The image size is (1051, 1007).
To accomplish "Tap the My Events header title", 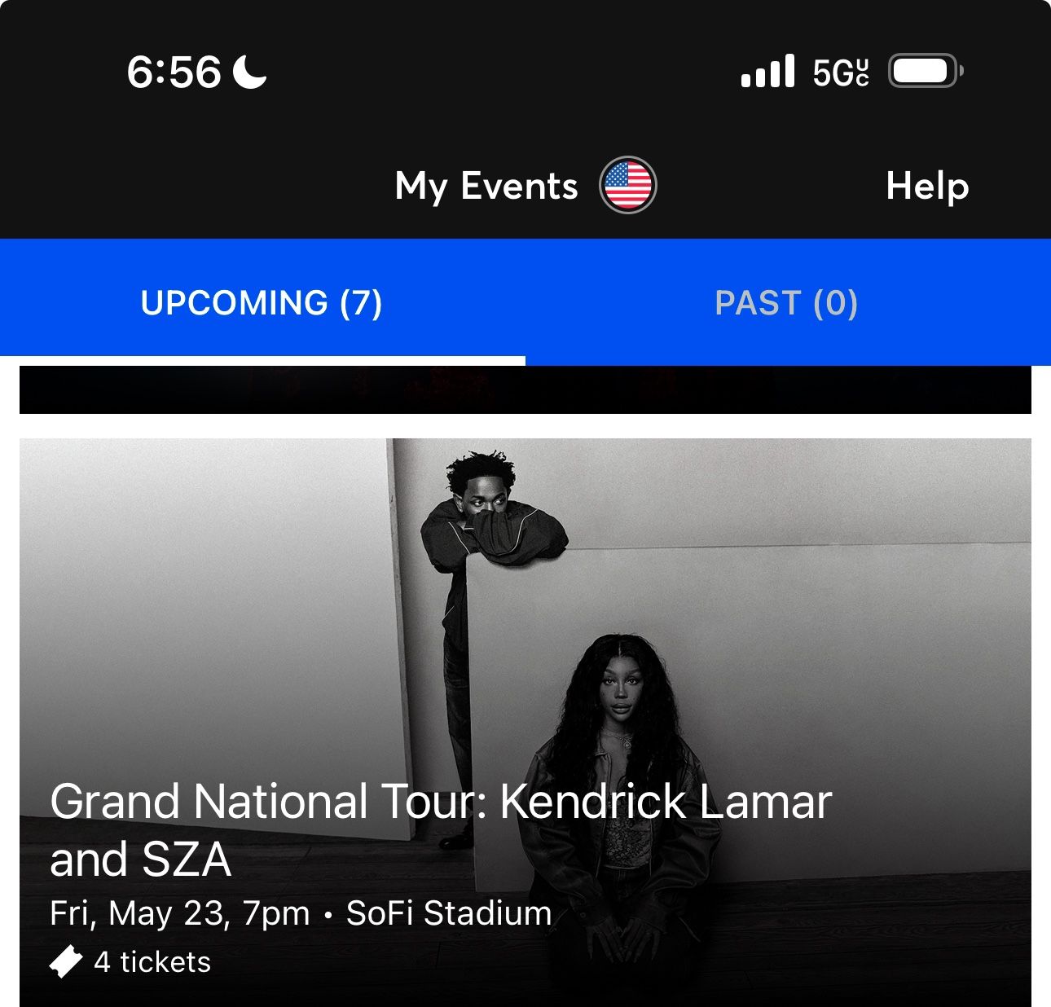I will point(486,186).
